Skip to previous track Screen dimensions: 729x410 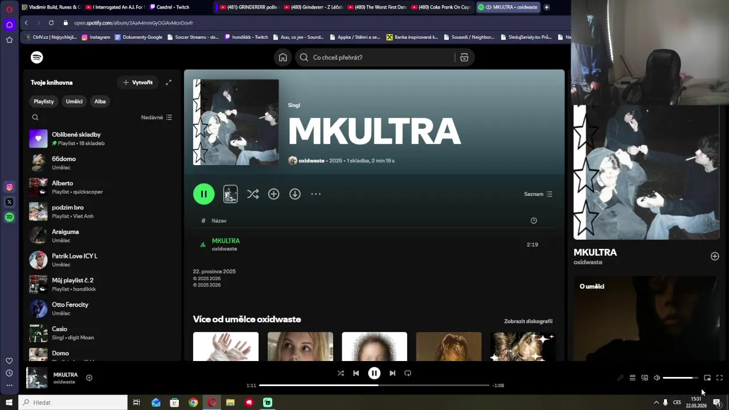pos(356,373)
